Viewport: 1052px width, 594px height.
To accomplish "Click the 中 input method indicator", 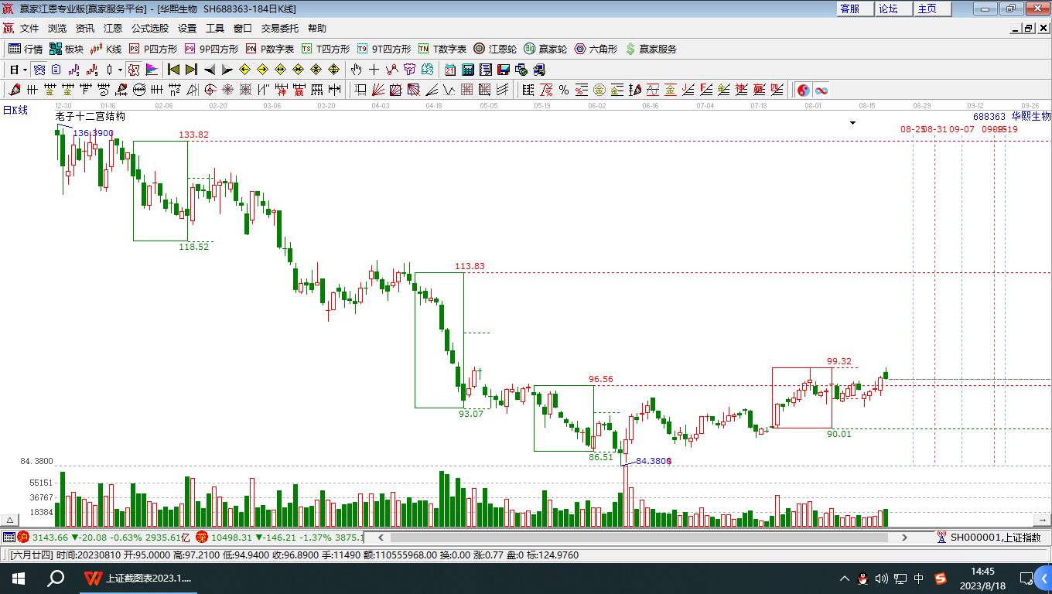I will (x=919, y=579).
